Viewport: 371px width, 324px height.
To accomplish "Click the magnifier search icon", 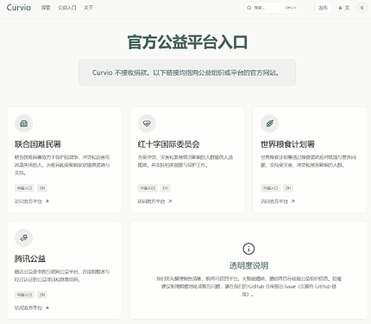I will 249,8.
